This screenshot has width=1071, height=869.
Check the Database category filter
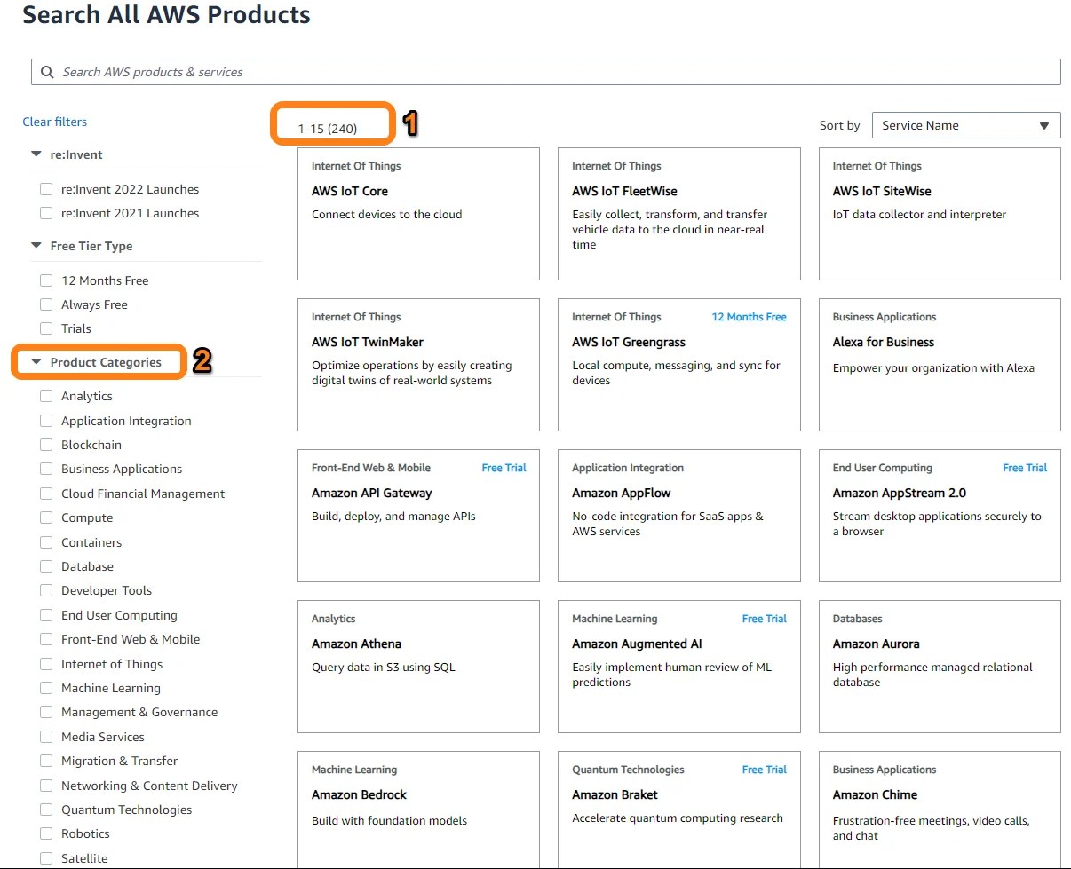pyautogui.click(x=46, y=566)
